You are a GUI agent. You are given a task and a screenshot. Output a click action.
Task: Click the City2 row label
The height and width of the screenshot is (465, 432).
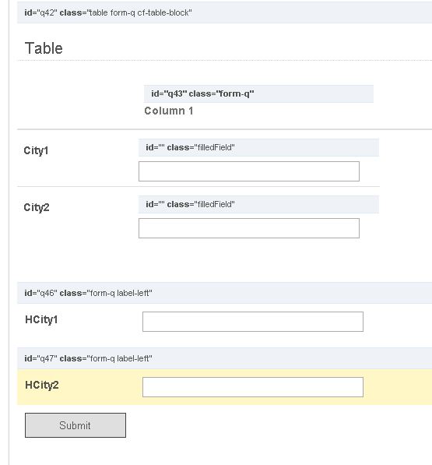[x=37, y=207]
